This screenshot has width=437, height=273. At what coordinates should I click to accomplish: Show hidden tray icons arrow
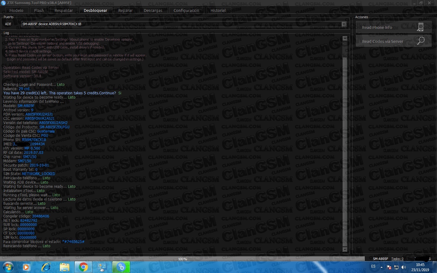[x=381, y=267]
